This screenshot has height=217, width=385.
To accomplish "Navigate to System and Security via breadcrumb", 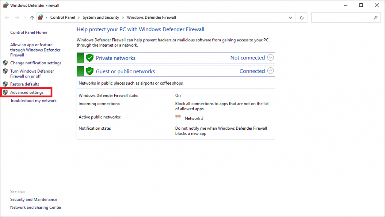I will tap(101, 17).
